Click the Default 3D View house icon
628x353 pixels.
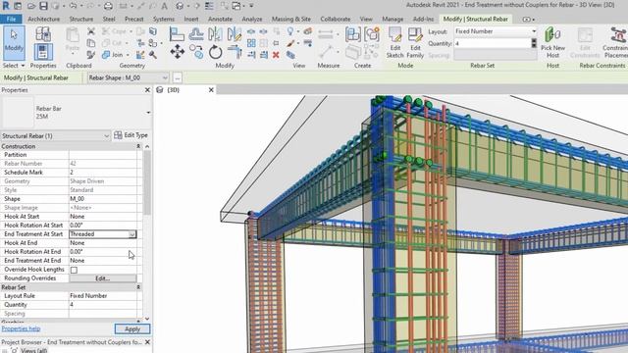(x=180, y=6)
